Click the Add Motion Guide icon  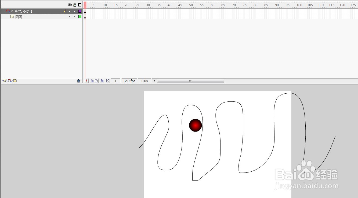pyautogui.click(x=9, y=81)
